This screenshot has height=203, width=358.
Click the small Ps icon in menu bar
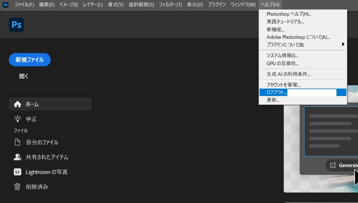click(6, 5)
